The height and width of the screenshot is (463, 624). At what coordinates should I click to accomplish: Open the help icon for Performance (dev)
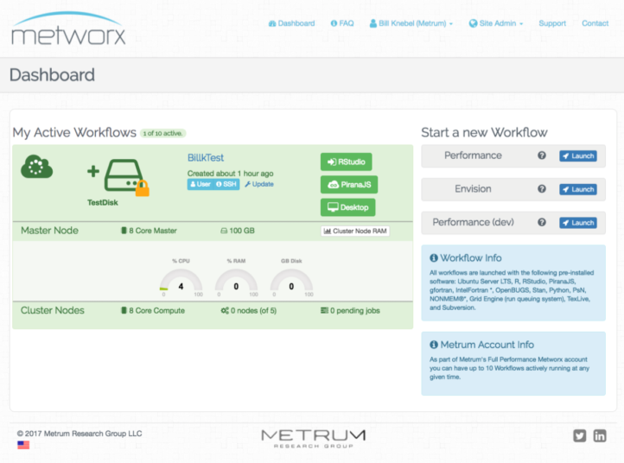tap(542, 222)
